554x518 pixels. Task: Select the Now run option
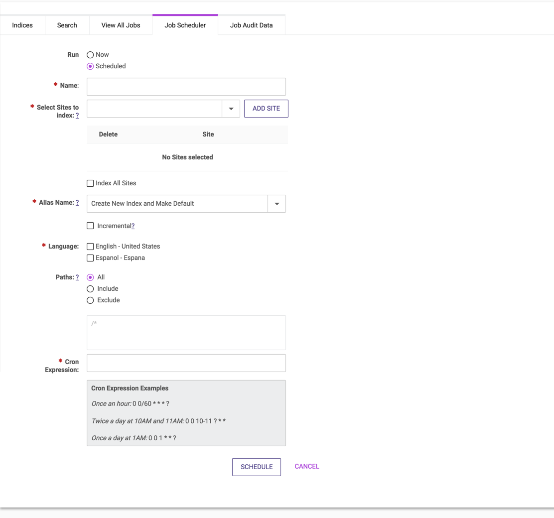90,55
